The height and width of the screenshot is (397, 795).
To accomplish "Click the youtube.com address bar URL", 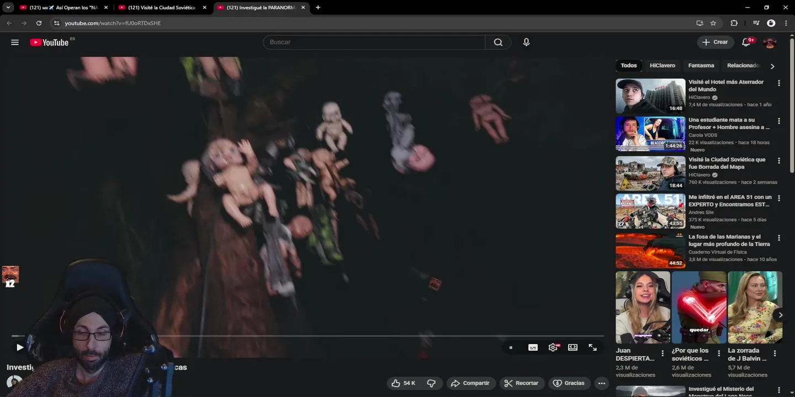I will coord(113,23).
